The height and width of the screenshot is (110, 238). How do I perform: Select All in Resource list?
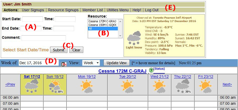pos(103,29)
